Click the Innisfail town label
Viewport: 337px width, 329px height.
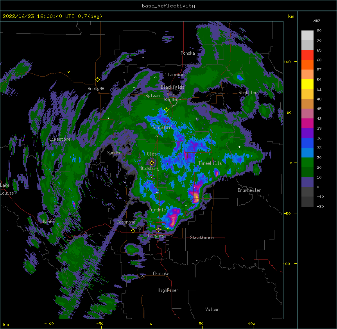coord(163,127)
